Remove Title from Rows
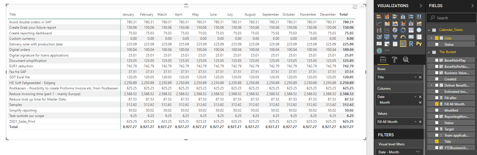477x155 pixels. [x=420, y=77]
